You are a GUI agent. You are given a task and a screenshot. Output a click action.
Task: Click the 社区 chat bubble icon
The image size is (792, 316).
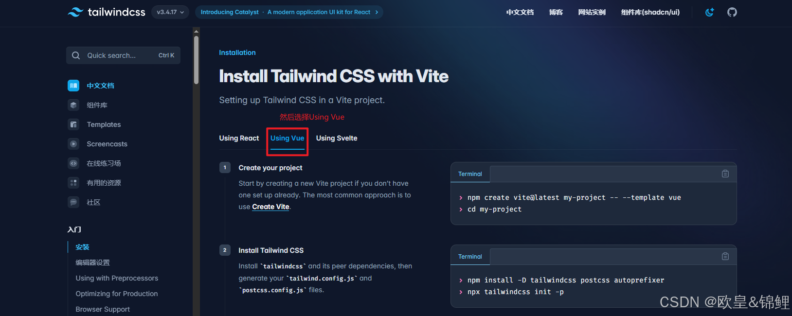pos(73,202)
